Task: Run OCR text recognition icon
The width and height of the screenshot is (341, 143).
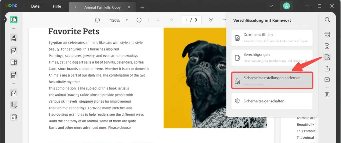Action: tap(327, 35)
